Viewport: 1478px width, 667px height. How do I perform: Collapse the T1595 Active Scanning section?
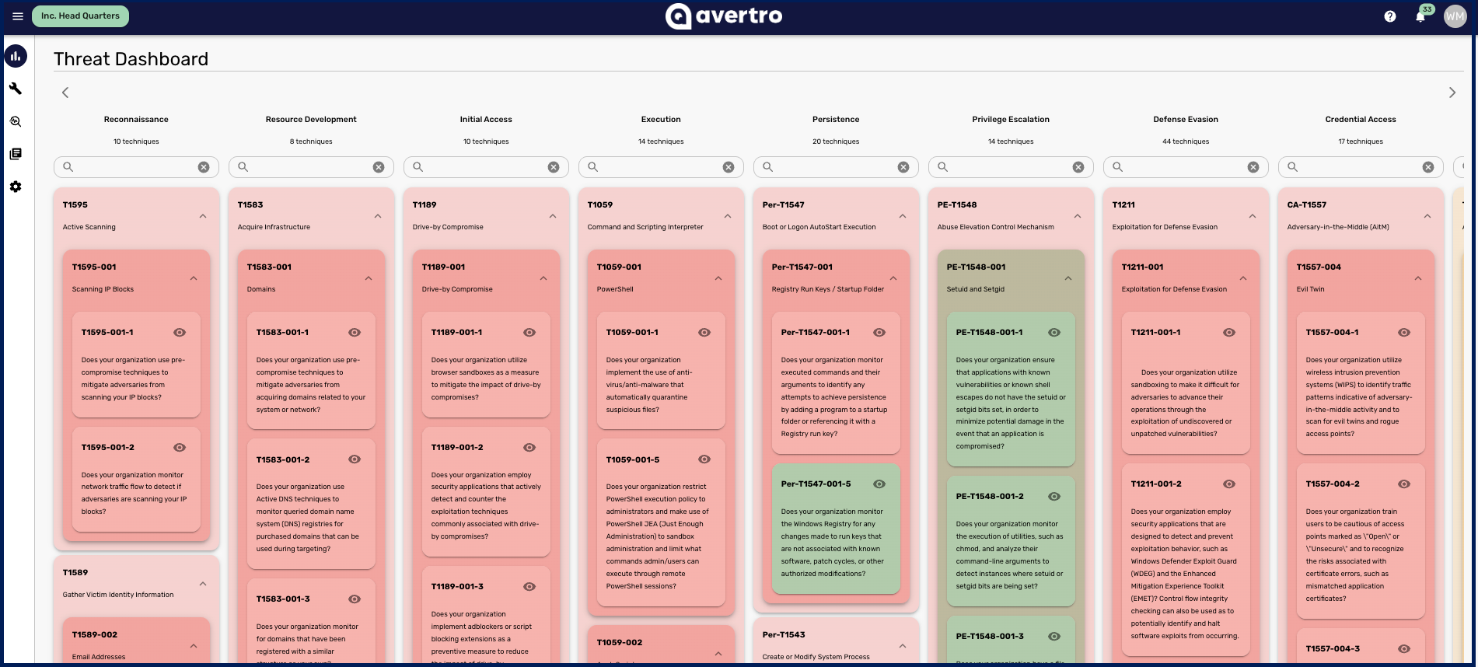tap(203, 216)
